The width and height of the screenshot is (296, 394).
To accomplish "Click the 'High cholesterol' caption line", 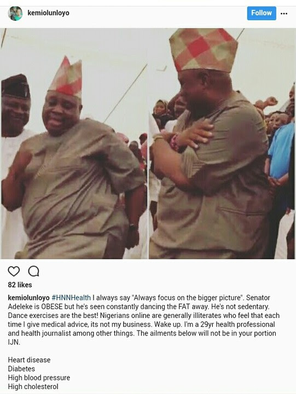I will tap(33, 386).
